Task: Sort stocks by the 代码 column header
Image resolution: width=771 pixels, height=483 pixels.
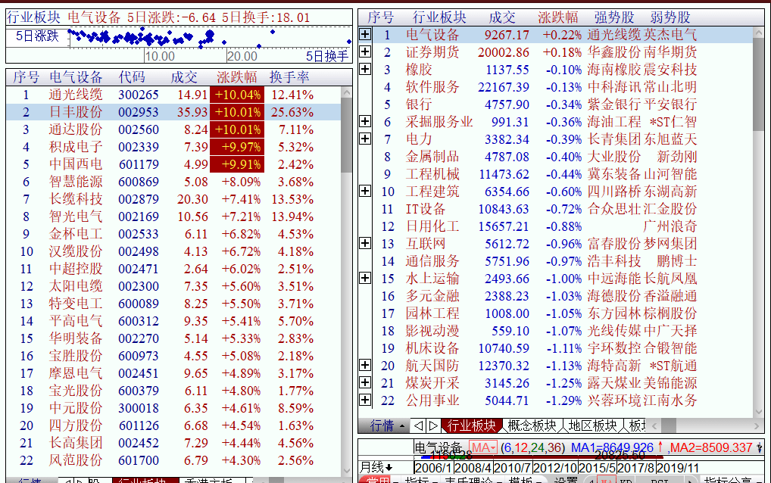Action: pyautogui.click(x=132, y=77)
